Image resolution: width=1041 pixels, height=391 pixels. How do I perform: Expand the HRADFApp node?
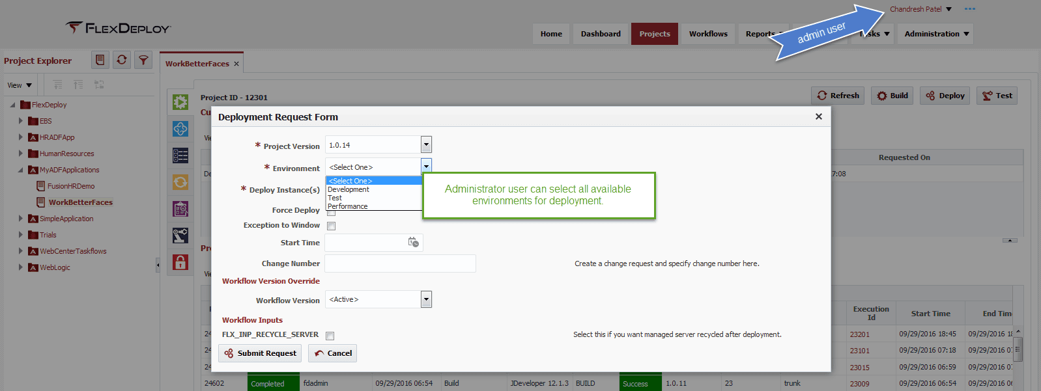tap(21, 137)
